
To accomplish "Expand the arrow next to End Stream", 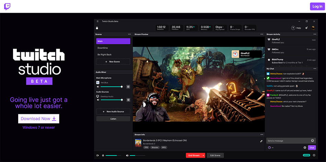I will (x=203, y=155).
